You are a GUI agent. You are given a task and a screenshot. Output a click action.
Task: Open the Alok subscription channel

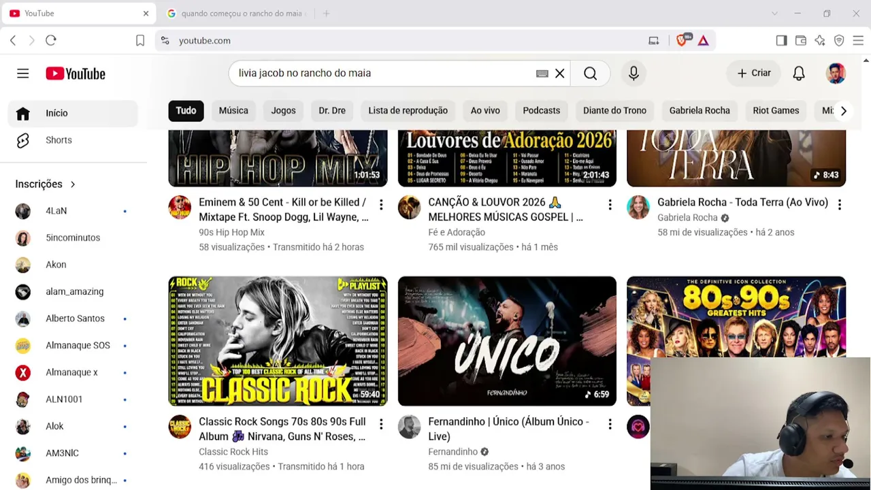click(x=73, y=427)
